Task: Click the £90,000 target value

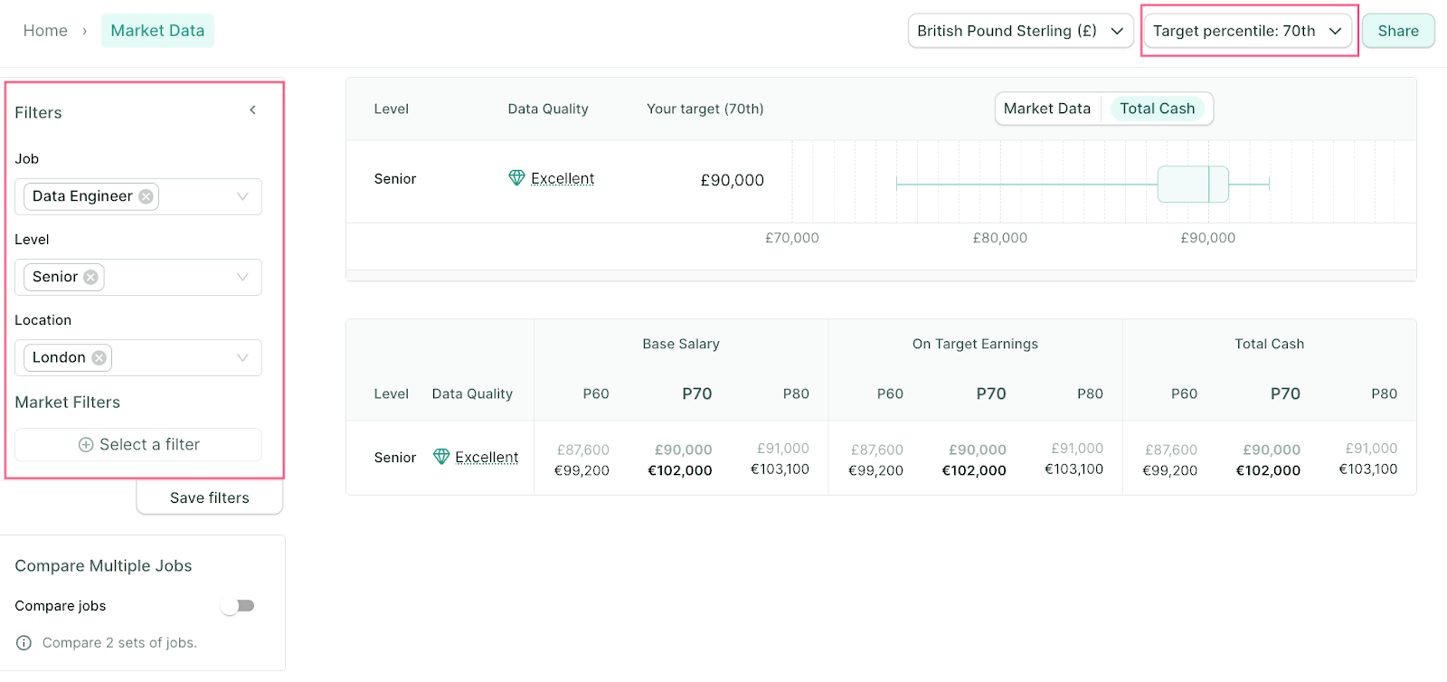Action: (733, 180)
